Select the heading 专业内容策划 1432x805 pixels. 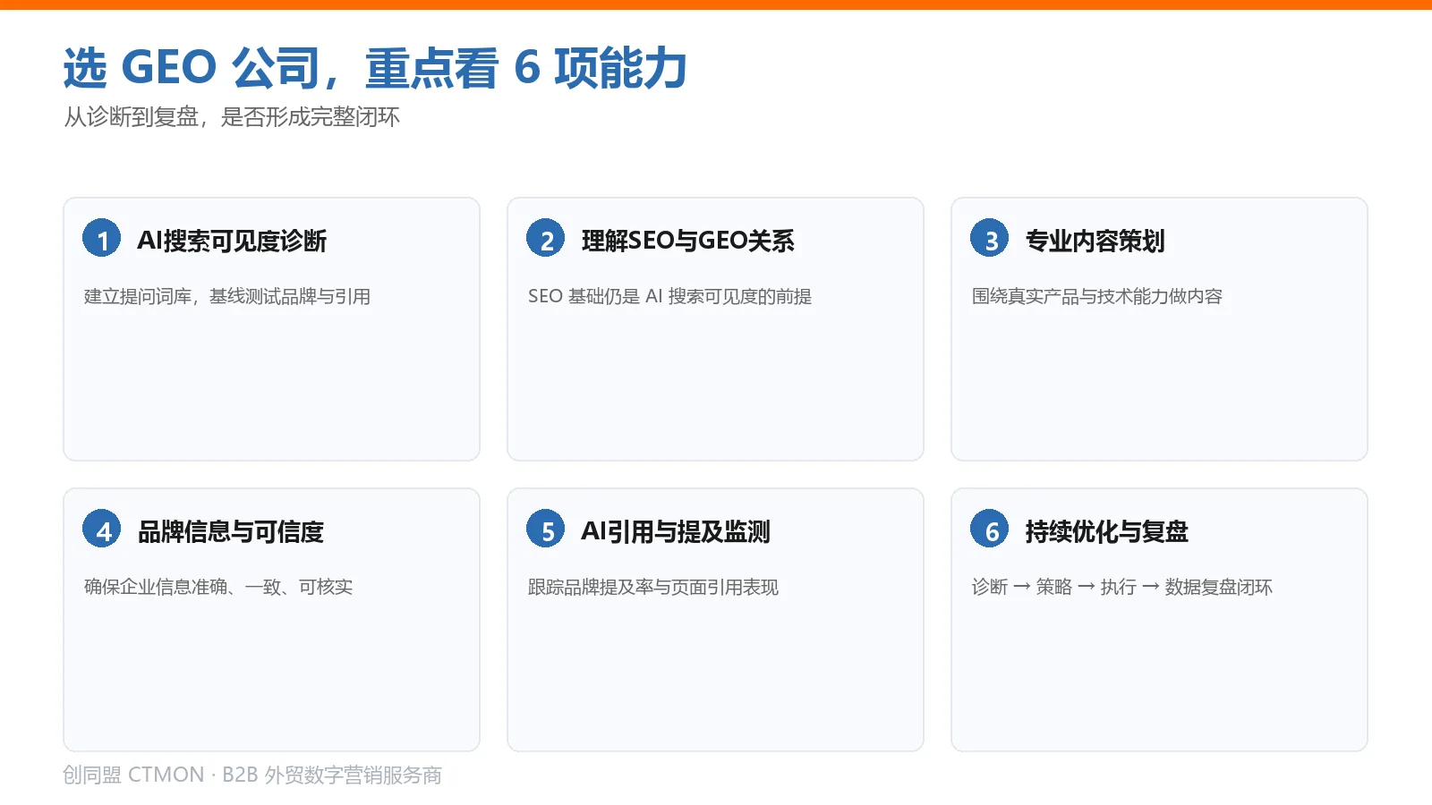point(1095,241)
